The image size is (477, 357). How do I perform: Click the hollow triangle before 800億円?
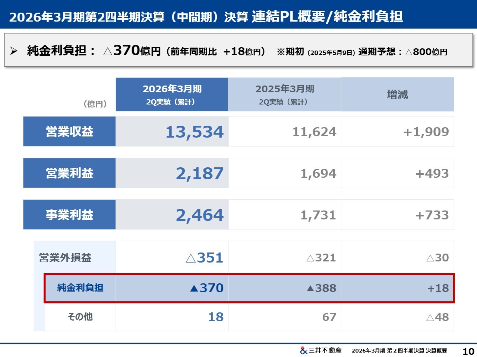point(409,52)
